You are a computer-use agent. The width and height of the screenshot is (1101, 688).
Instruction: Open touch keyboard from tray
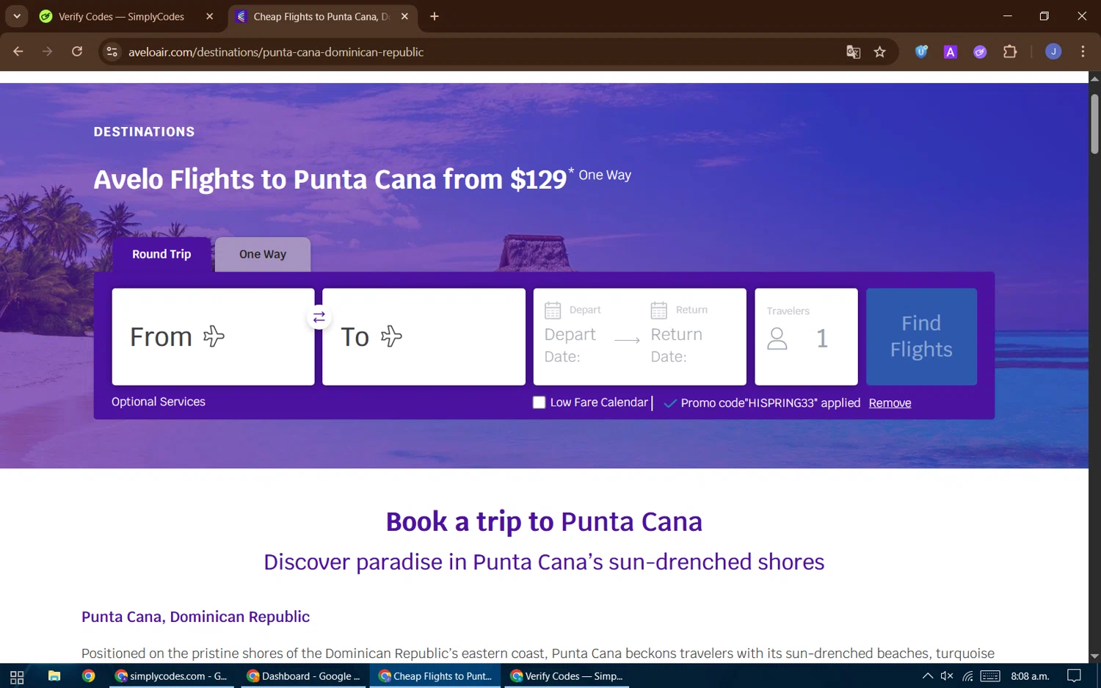click(x=990, y=676)
